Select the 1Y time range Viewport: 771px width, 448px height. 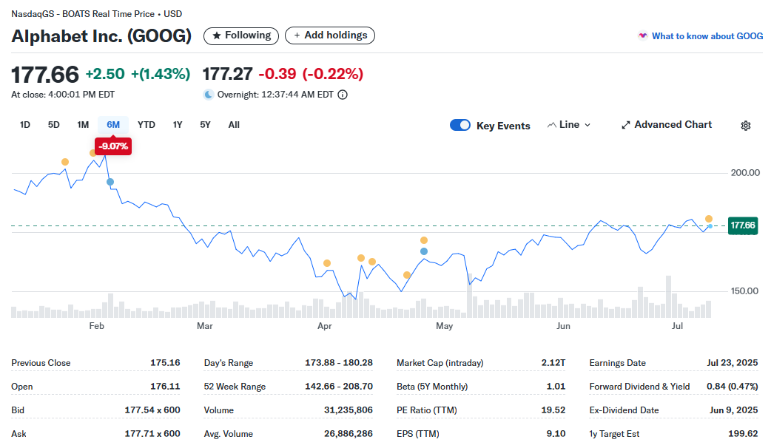tap(178, 125)
